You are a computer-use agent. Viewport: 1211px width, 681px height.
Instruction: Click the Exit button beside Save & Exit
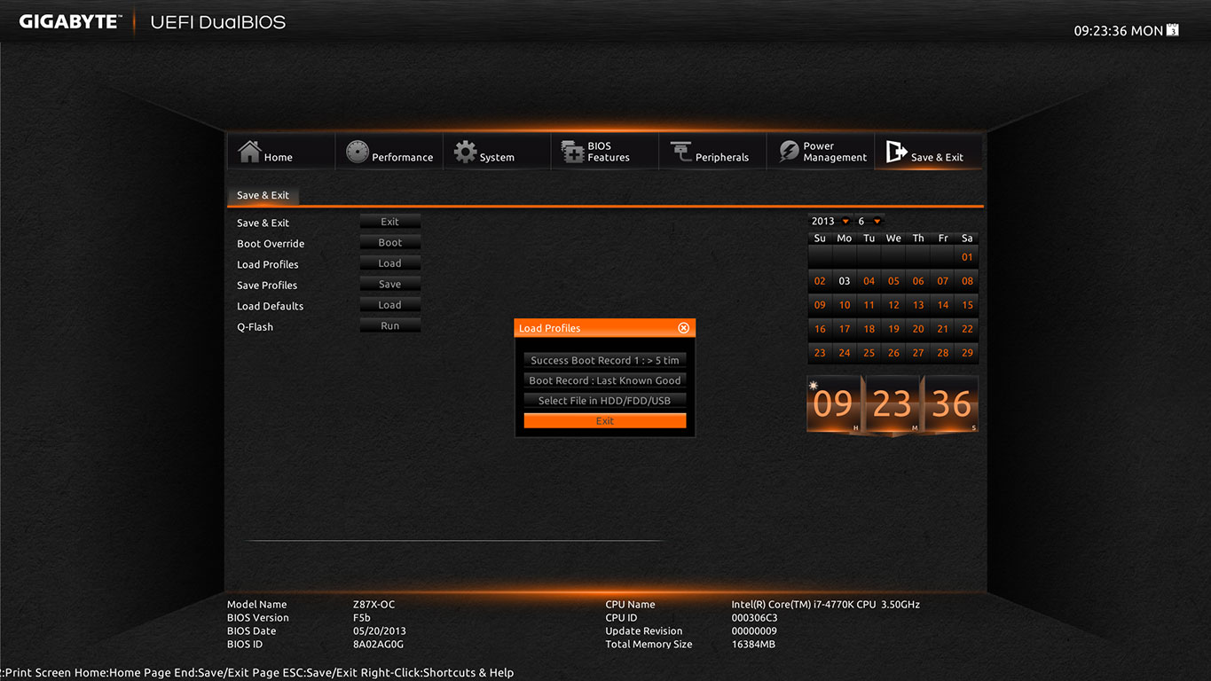point(390,222)
